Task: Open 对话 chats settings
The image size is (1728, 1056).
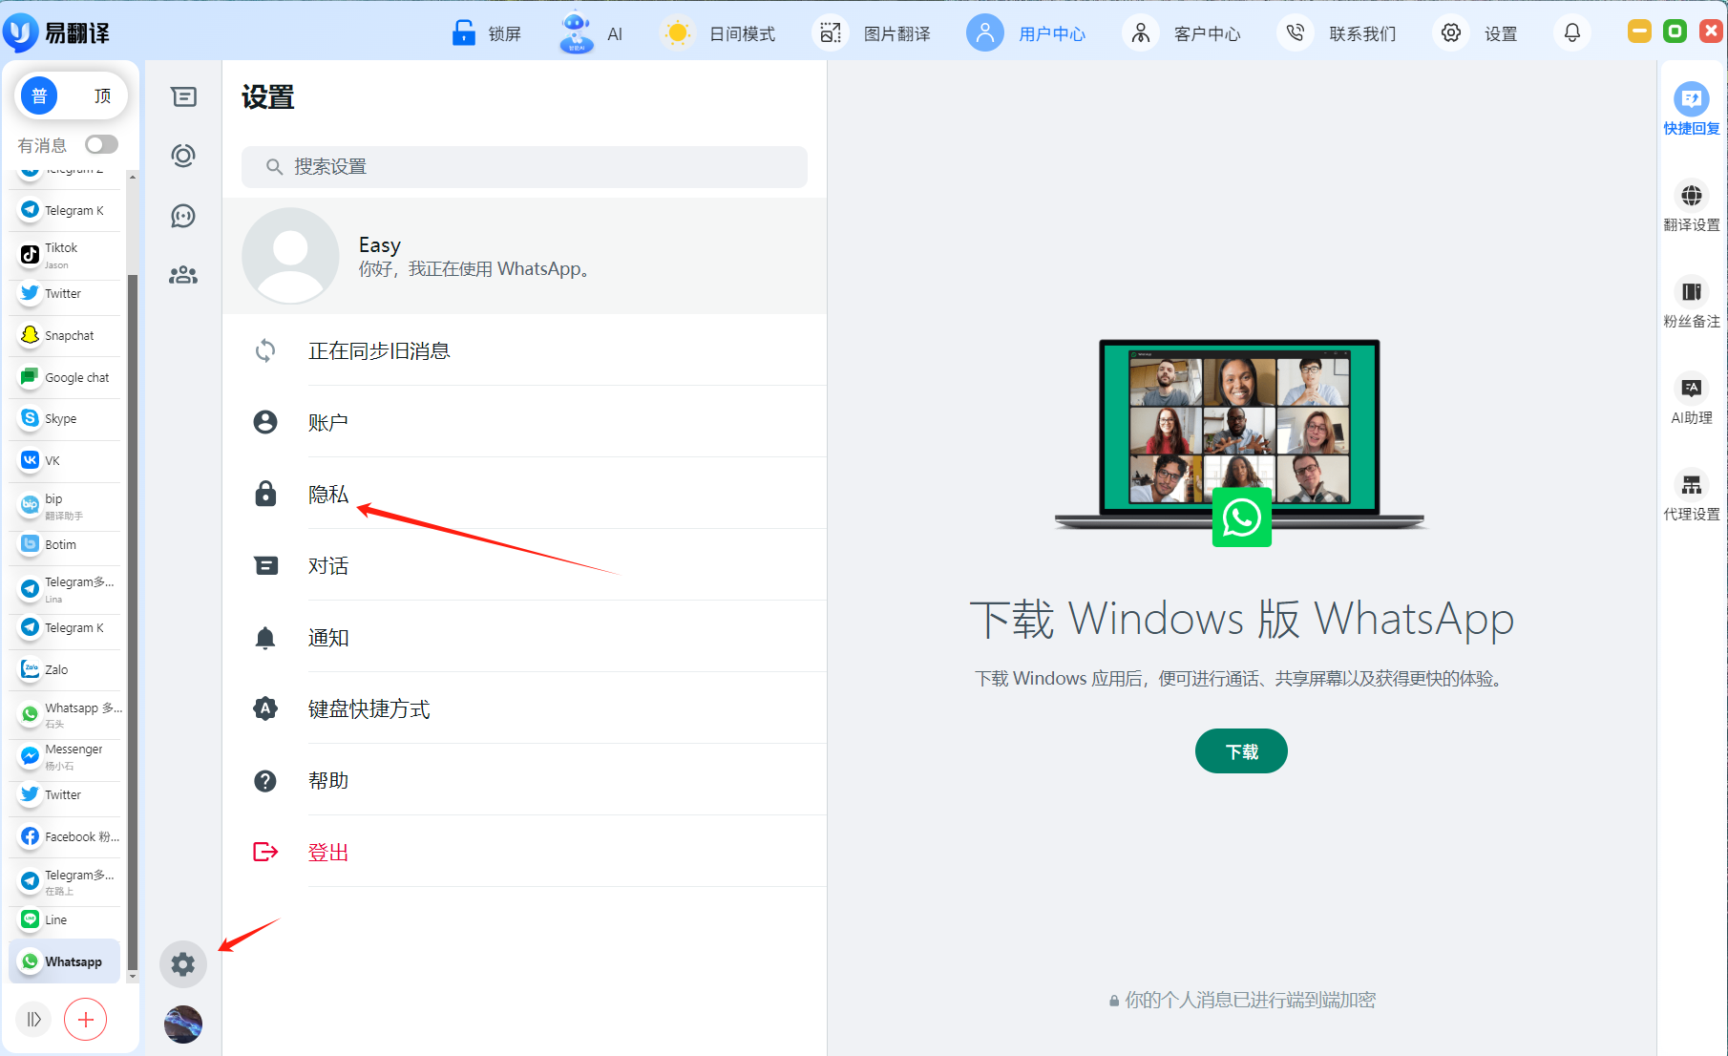Action: 524,565
